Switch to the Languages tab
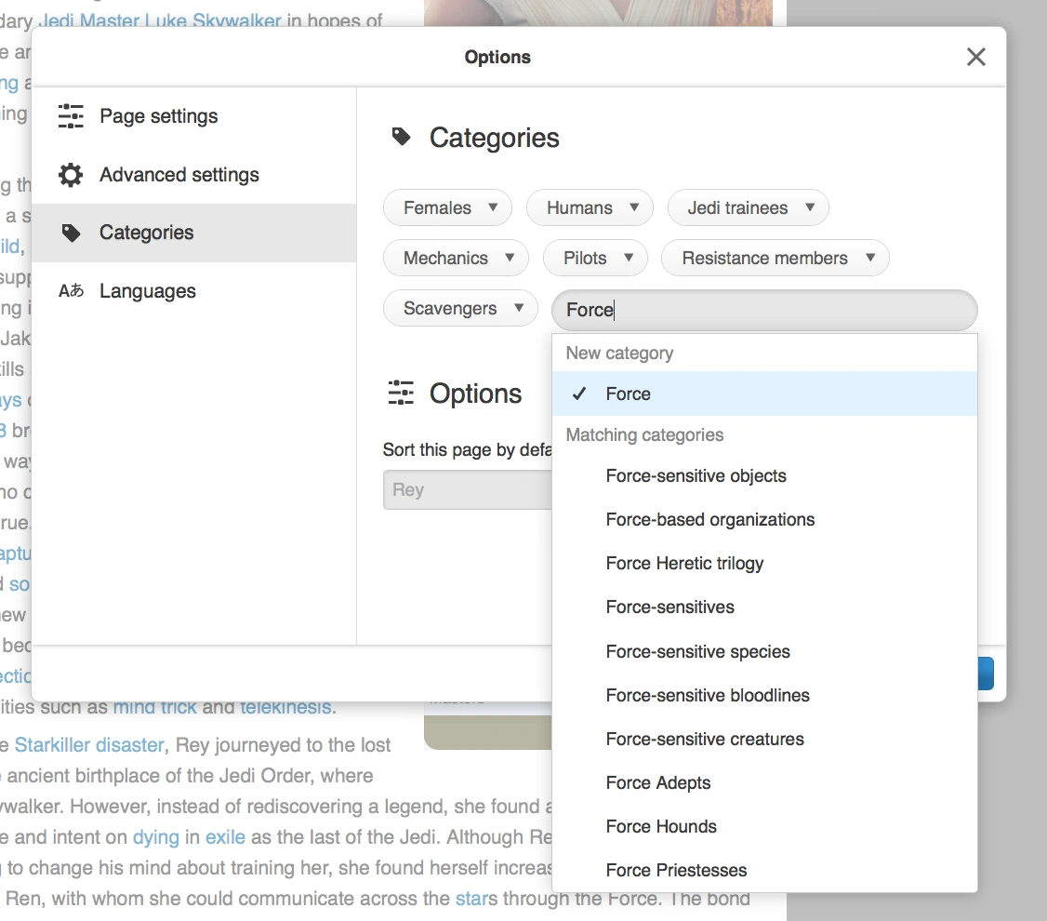The width and height of the screenshot is (1047, 921). (147, 291)
